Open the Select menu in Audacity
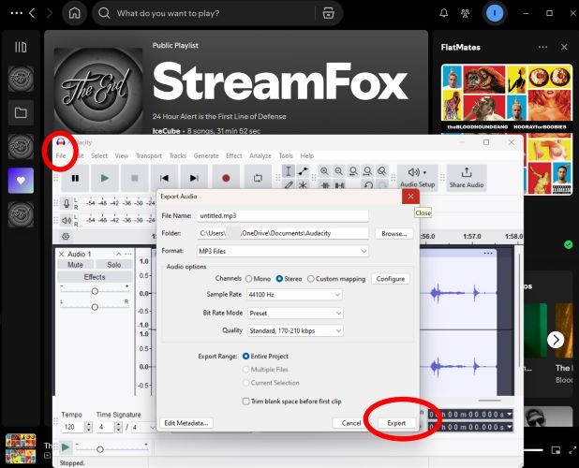579x468 pixels. click(x=99, y=155)
